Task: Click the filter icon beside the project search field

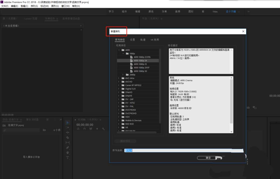Action: (x=44, y=130)
